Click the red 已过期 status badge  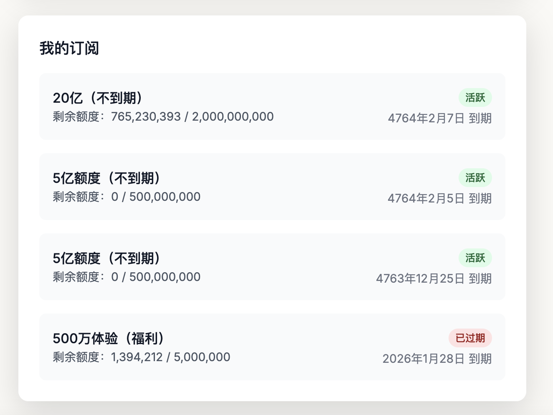click(x=470, y=338)
